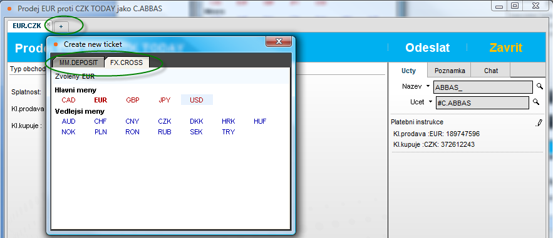Select SEK currency

click(196, 132)
